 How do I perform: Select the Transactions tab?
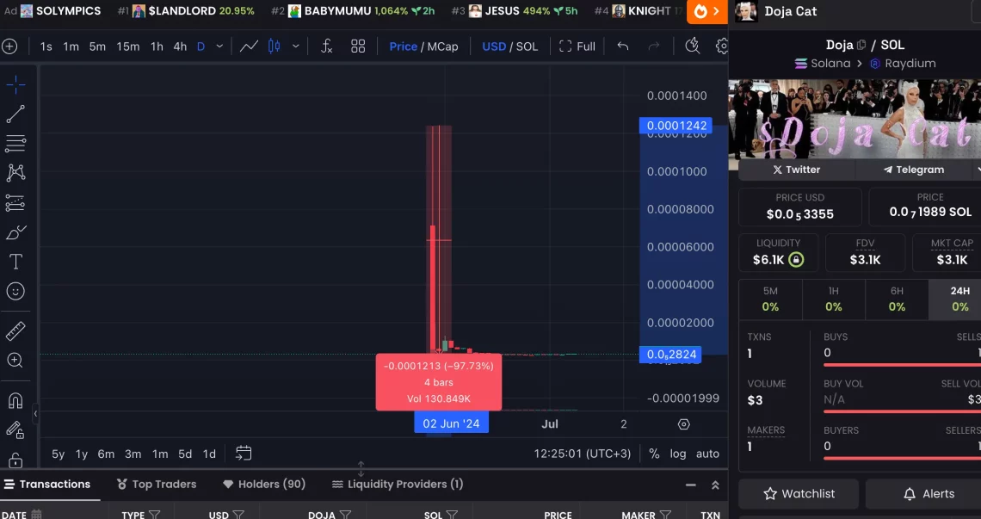coord(47,484)
